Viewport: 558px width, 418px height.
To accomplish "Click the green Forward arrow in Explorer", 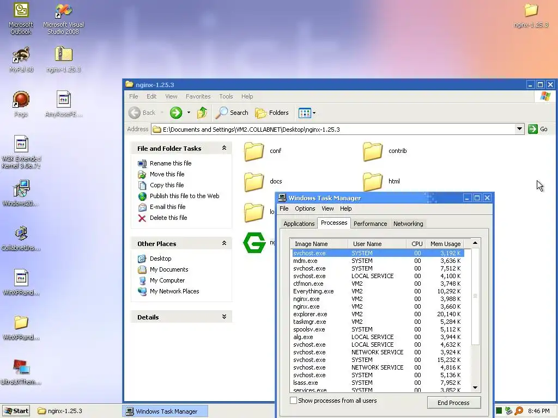I will (x=176, y=113).
